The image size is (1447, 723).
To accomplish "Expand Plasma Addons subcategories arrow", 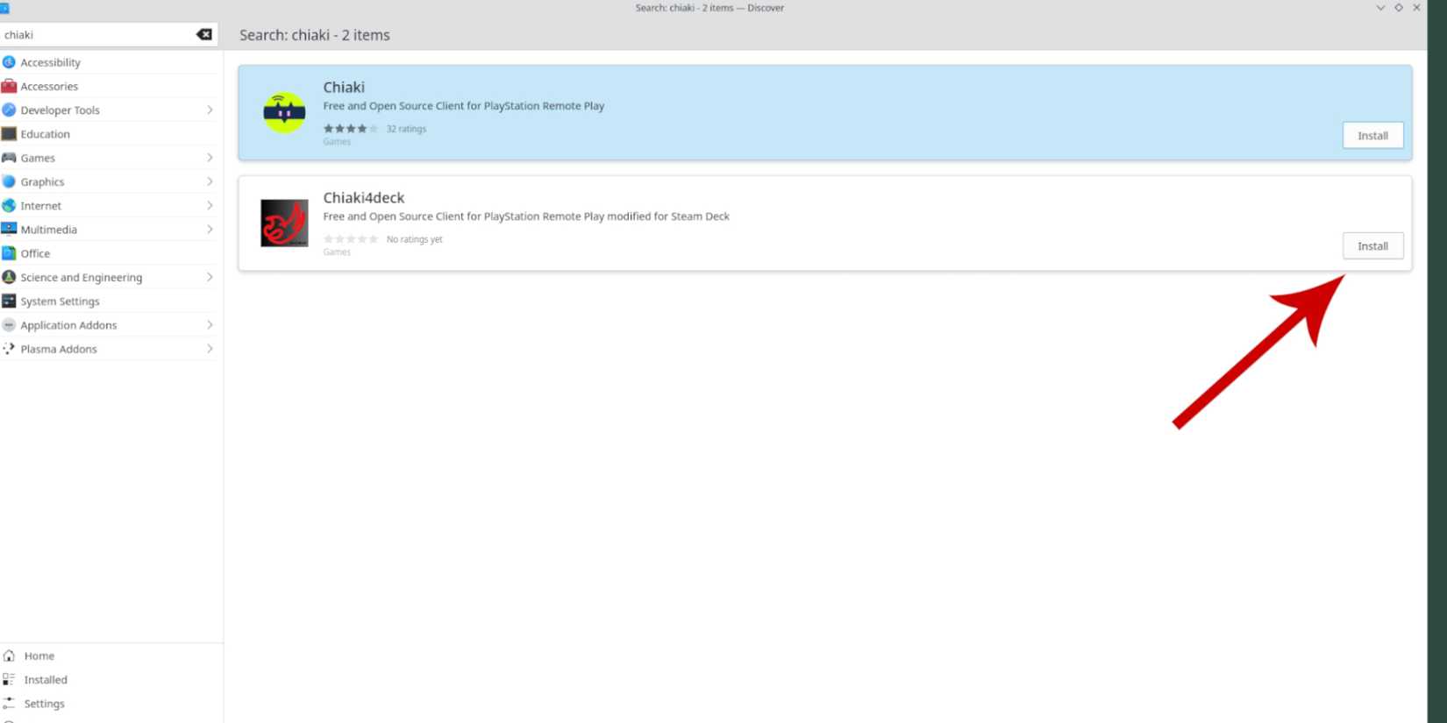I will click(x=210, y=349).
